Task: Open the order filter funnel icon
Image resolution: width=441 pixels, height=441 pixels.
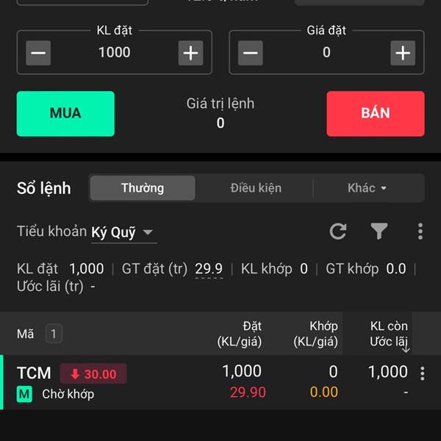Action: [x=379, y=232]
